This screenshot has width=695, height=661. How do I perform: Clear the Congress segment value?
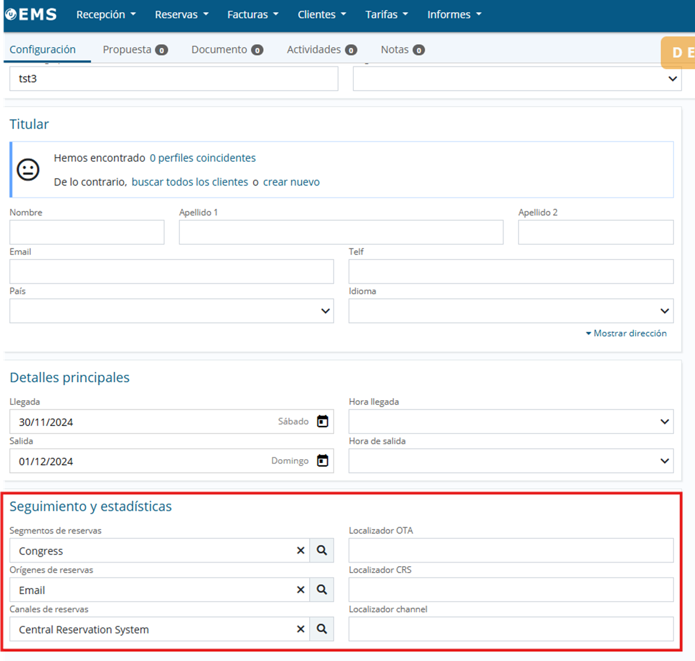300,550
